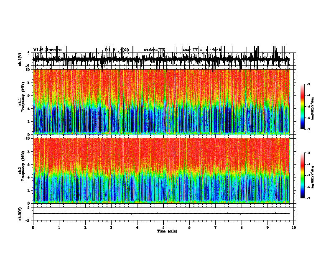The height and width of the screenshot is (255, 331).
Task: Click time axis tick label '4'
Action: (x=137, y=227)
